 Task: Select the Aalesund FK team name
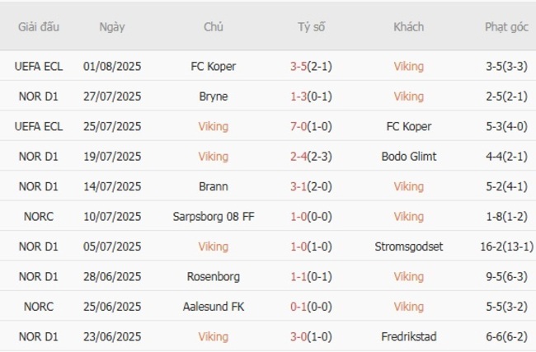[x=214, y=307]
